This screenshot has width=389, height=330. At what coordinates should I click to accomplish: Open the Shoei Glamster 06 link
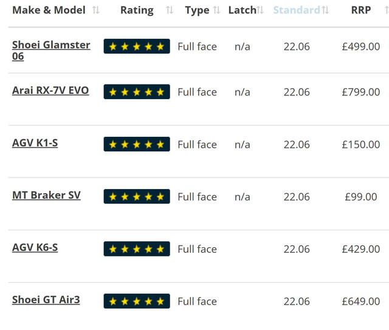pos(51,50)
